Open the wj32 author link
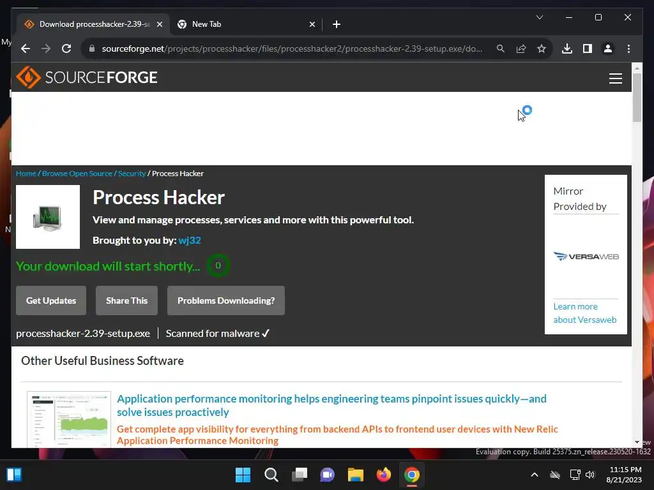Screen dimensions: 654x490 coord(189,241)
